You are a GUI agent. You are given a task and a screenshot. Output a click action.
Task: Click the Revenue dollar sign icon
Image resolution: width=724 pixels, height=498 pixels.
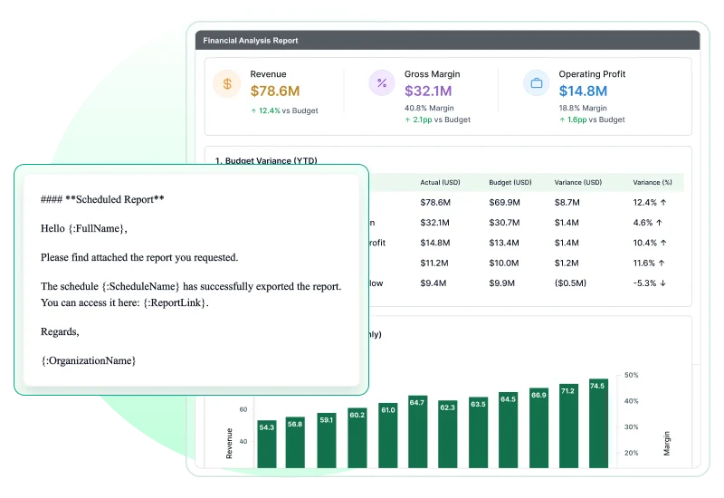pos(227,83)
